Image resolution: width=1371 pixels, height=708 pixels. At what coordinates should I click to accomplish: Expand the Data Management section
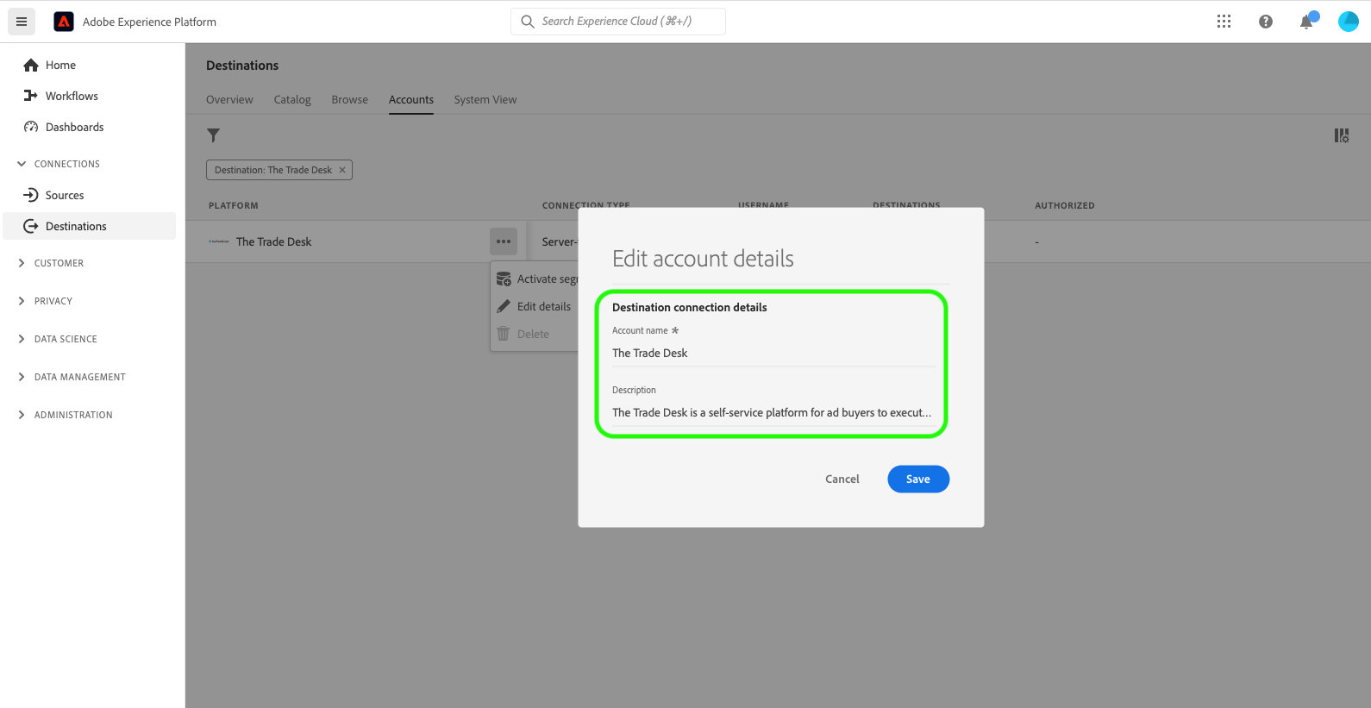(x=22, y=377)
